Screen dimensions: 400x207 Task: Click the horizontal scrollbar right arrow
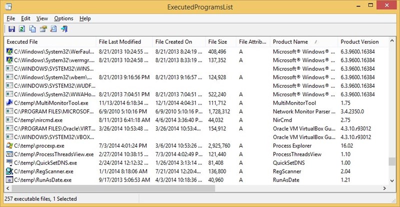click(x=384, y=189)
